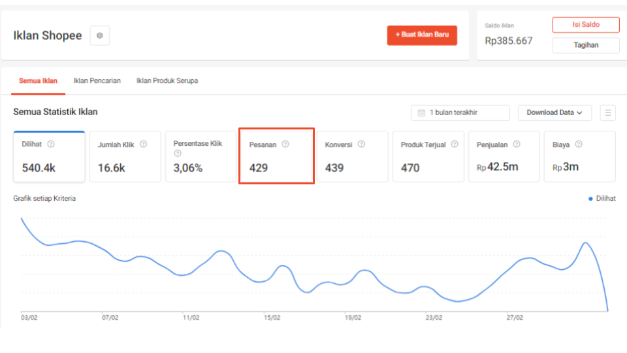The image size is (627, 353).
Task: Click the 23/02 date label on chart axis
Action: coord(434,318)
